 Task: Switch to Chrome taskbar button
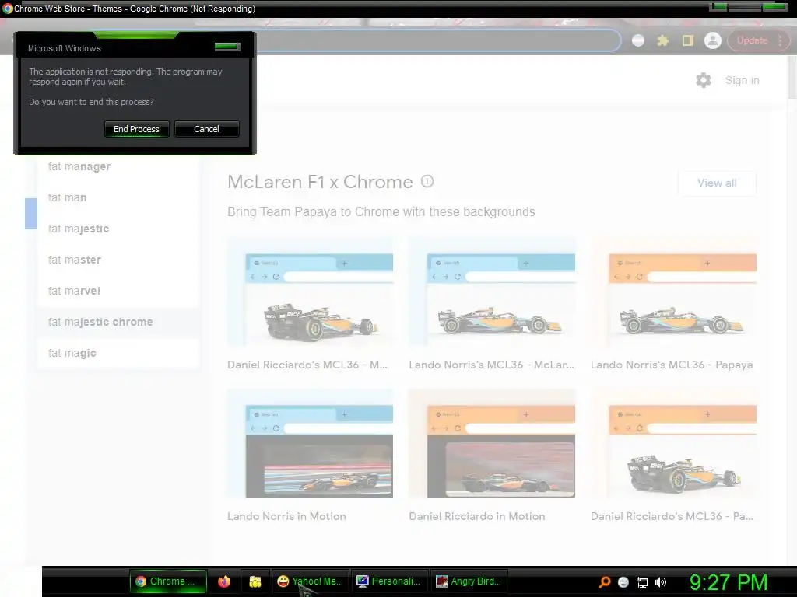coord(168,581)
